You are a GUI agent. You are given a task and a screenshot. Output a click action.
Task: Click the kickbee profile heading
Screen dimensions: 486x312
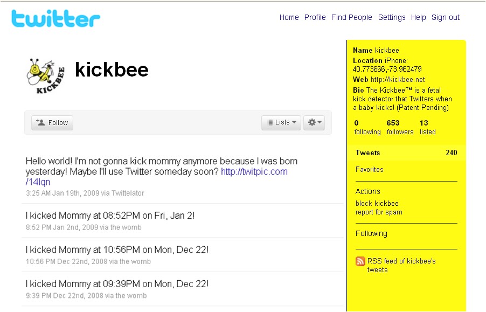pos(112,70)
